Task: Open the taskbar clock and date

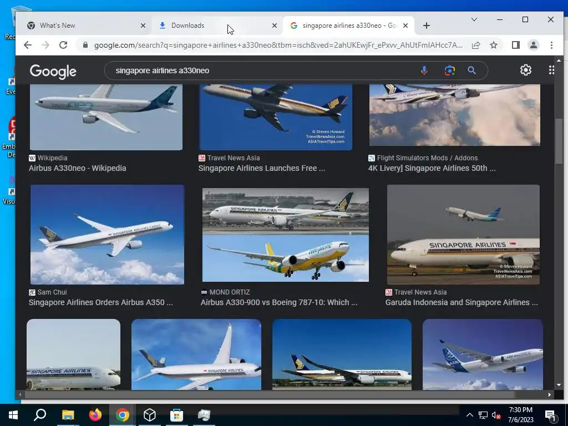Action: (520, 415)
